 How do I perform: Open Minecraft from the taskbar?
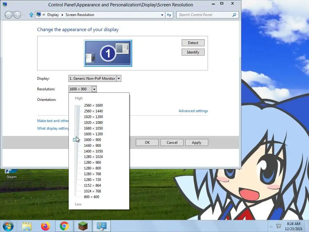(x=83, y=226)
